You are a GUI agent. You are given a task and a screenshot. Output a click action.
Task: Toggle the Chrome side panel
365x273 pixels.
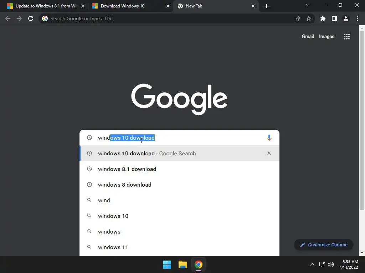(334, 18)
